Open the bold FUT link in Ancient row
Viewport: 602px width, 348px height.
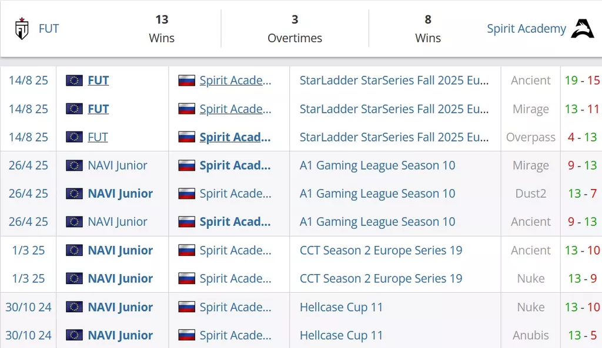[98, 80]
